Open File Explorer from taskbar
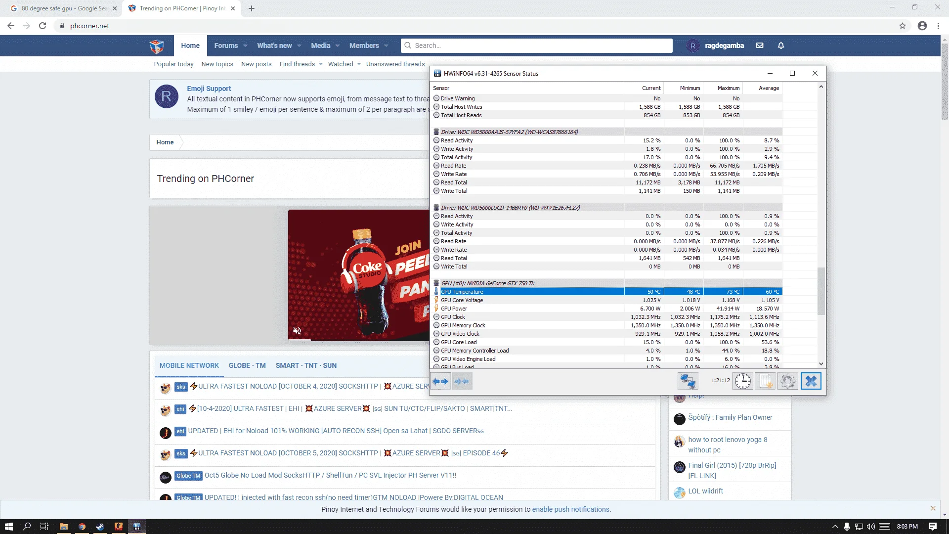The image size is (949, 534). (x=64, y=527)
